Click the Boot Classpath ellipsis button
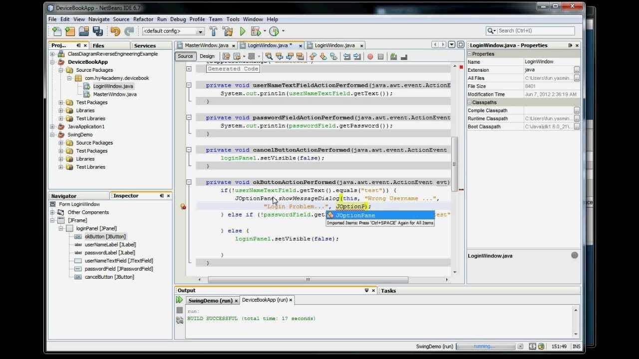This screenshot has height=359, width=639. pyautogui.click(x=577, y=127)
